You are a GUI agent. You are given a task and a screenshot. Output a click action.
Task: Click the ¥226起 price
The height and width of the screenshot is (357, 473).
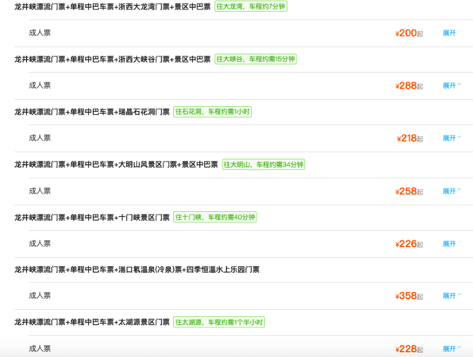[x=409, y=244]
